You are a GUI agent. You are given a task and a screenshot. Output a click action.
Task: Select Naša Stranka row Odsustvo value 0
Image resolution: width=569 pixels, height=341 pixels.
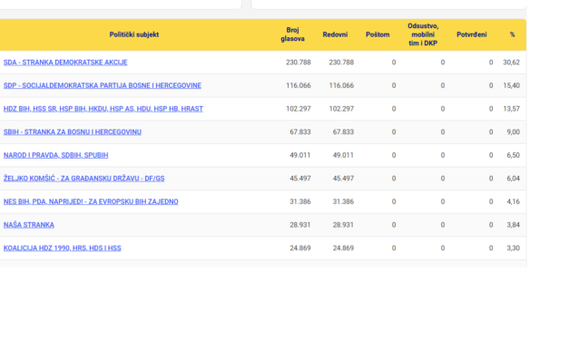(443, 225)
